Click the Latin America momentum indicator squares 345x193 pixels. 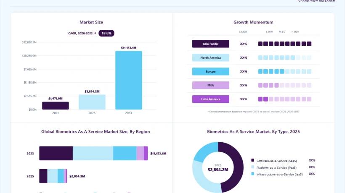point(285,99)
